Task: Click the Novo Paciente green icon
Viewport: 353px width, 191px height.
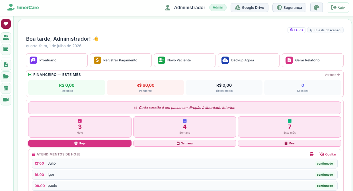Action: (161, 60)
